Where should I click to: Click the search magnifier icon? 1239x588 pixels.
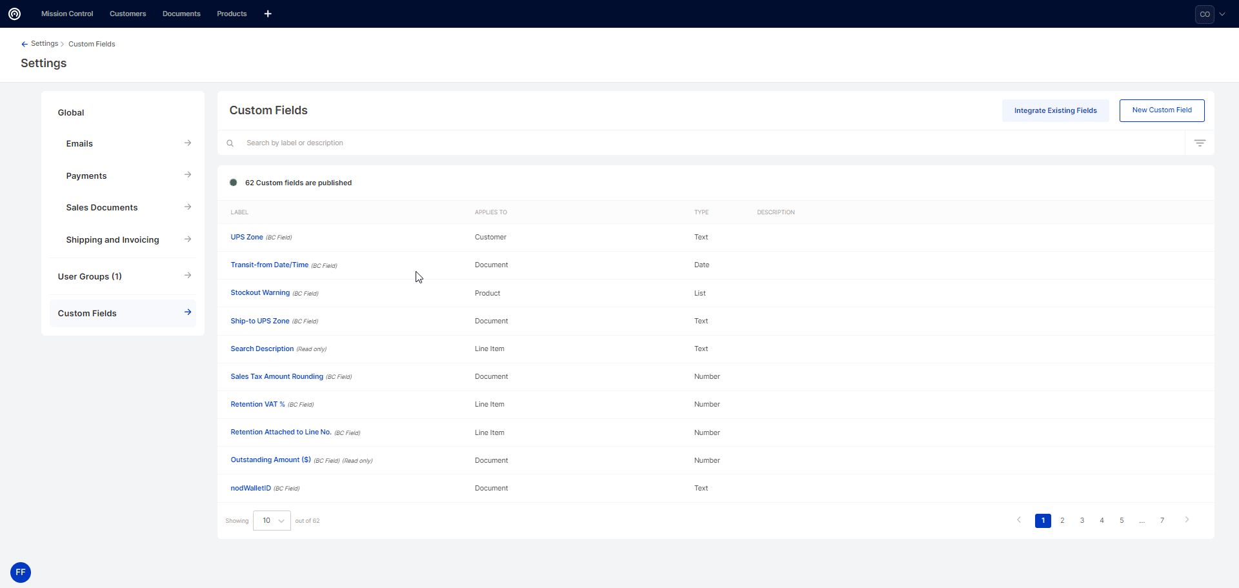click(230, 143)
